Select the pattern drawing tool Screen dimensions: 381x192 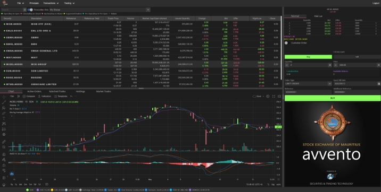click(4, 124)
